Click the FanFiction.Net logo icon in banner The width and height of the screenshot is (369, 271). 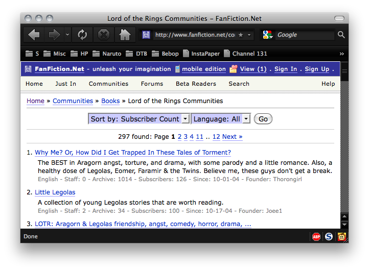click(28, 69)
